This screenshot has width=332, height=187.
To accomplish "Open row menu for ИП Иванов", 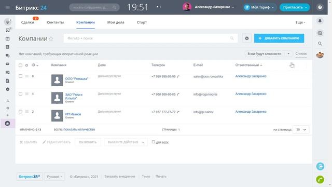I will point(27,112).
